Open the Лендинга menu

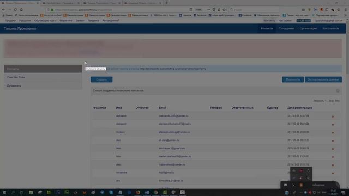coord(93,21)
